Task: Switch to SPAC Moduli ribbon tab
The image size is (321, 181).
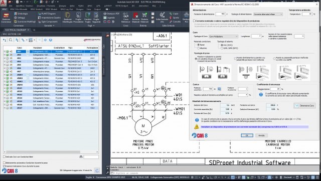Action: [51, 10]
